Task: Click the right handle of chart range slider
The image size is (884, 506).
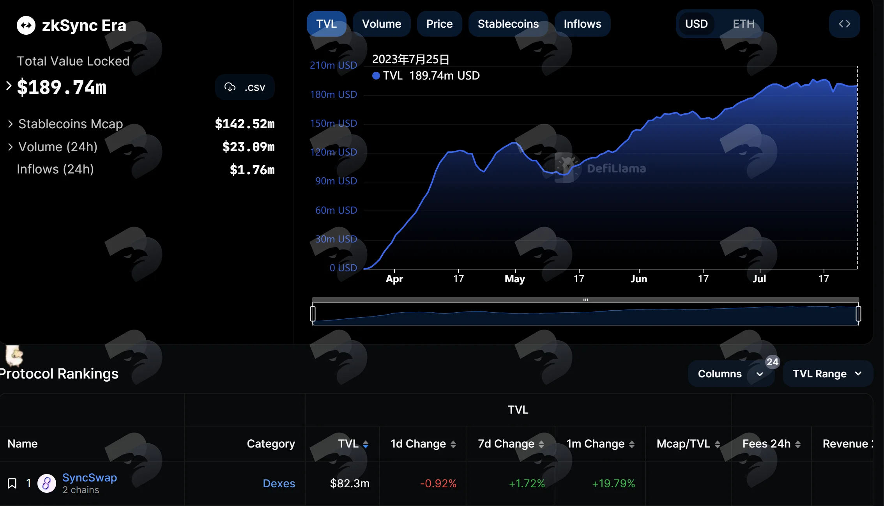Action: (x=858, y=314)
